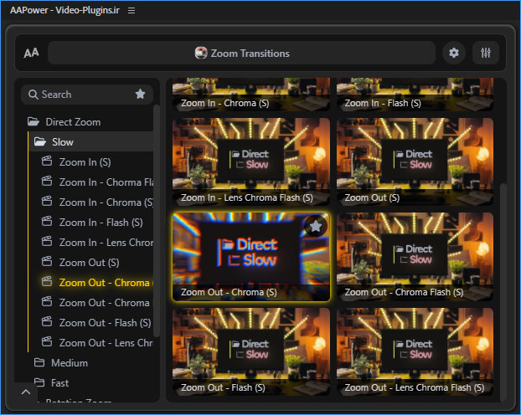The width and height of the screenshot is (521, 415).
Task: Click clapperboard icon beside Zoom In - Lens Chrom
Action: (x=47, y=241)
